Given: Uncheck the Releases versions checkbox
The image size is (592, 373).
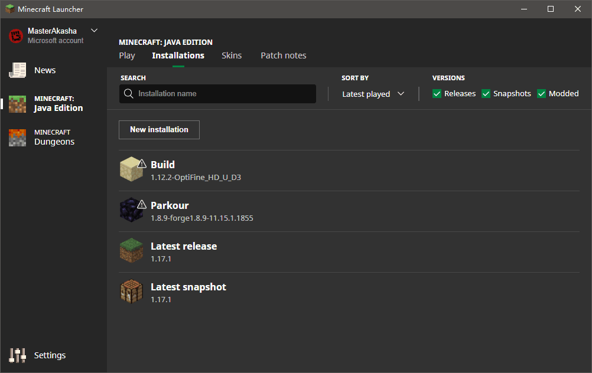Looking at the screenshot, I should point(437,94).
